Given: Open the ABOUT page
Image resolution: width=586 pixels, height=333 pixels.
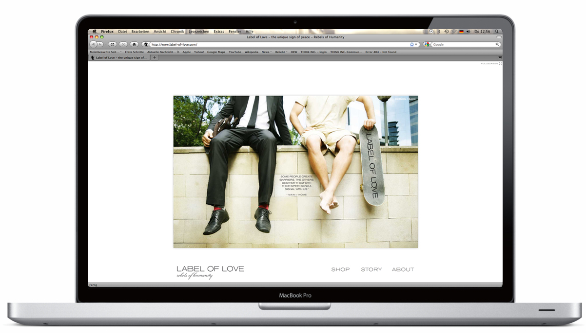Looking at the screenshot, I should click(403, 269).
